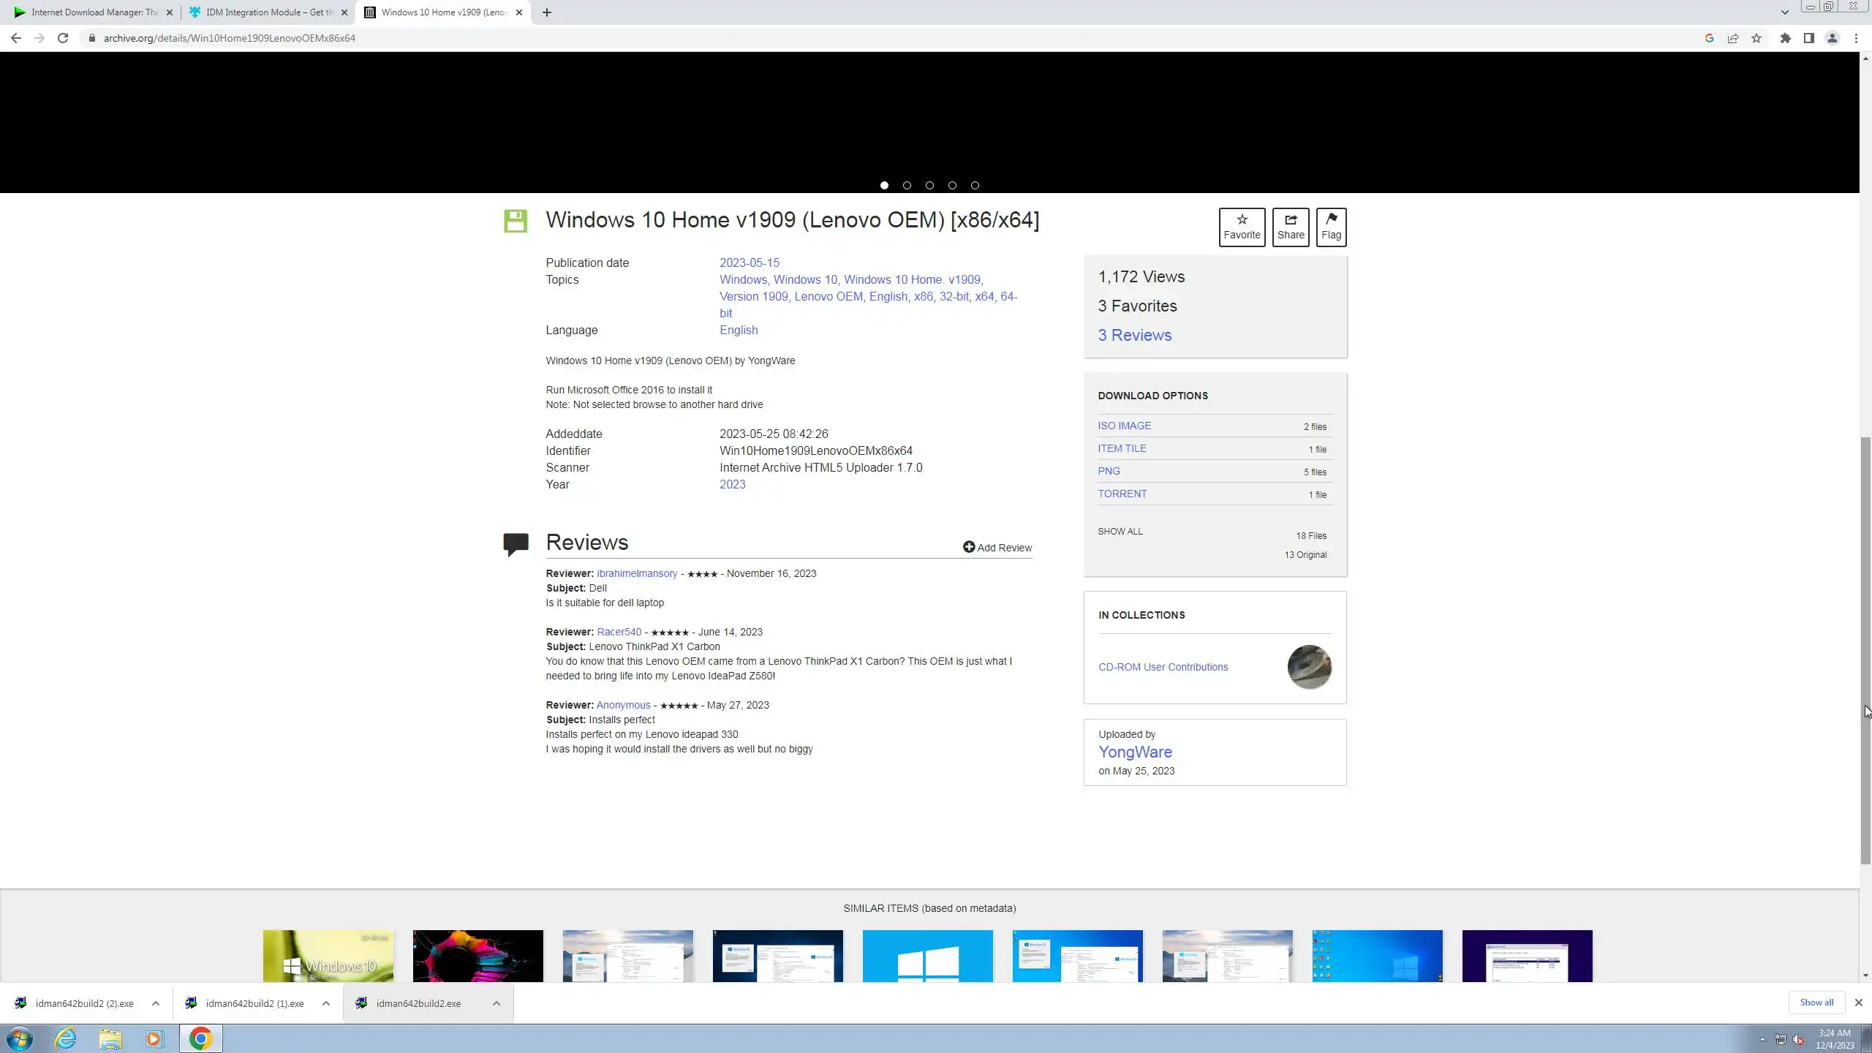Open Chrome's three-dot menu
Screen dimensions: 1872x1053
[1856, 38]
